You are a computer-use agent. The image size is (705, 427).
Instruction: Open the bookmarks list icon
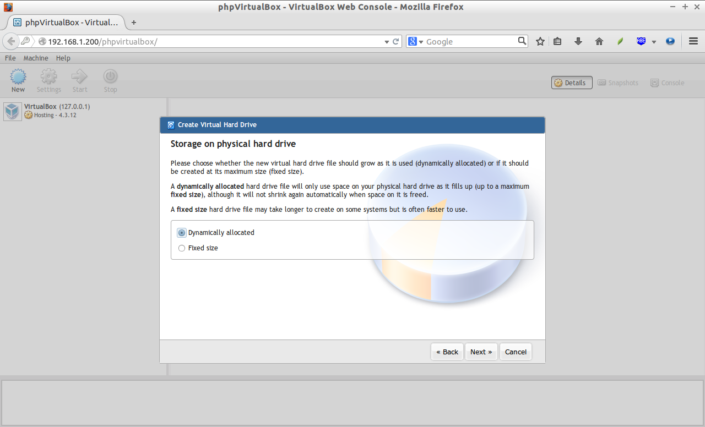coord(557,41)
